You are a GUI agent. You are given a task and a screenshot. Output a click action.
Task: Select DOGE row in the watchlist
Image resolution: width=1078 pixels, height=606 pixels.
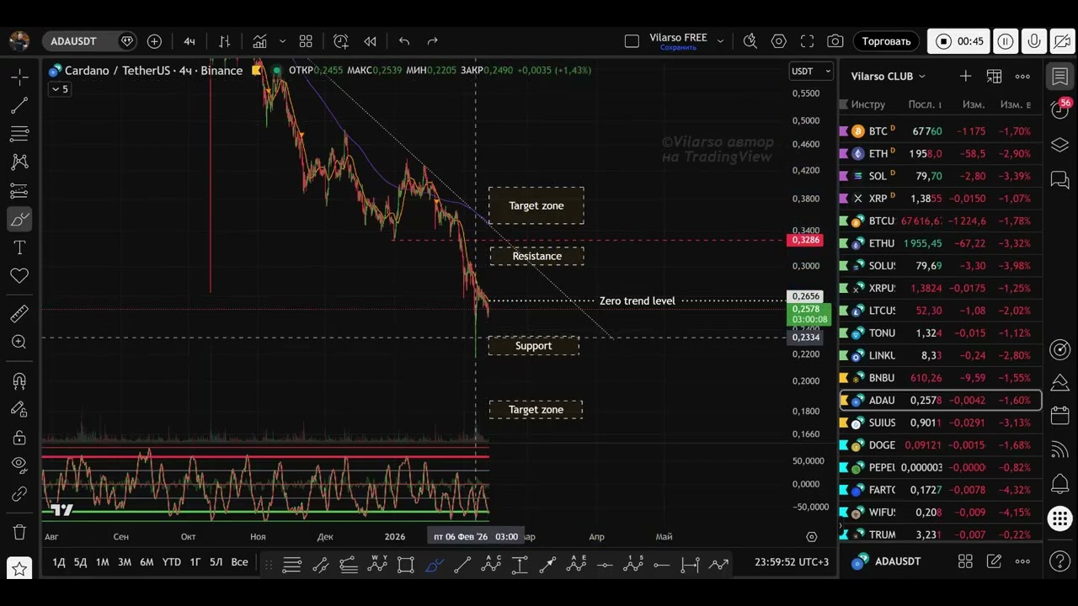point(942,445)
